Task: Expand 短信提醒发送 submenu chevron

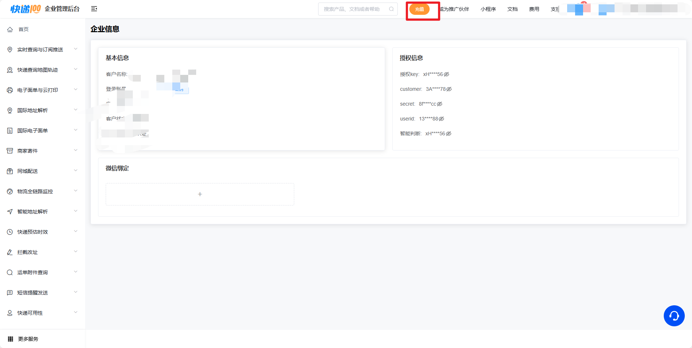Action: tap(76, 292)
